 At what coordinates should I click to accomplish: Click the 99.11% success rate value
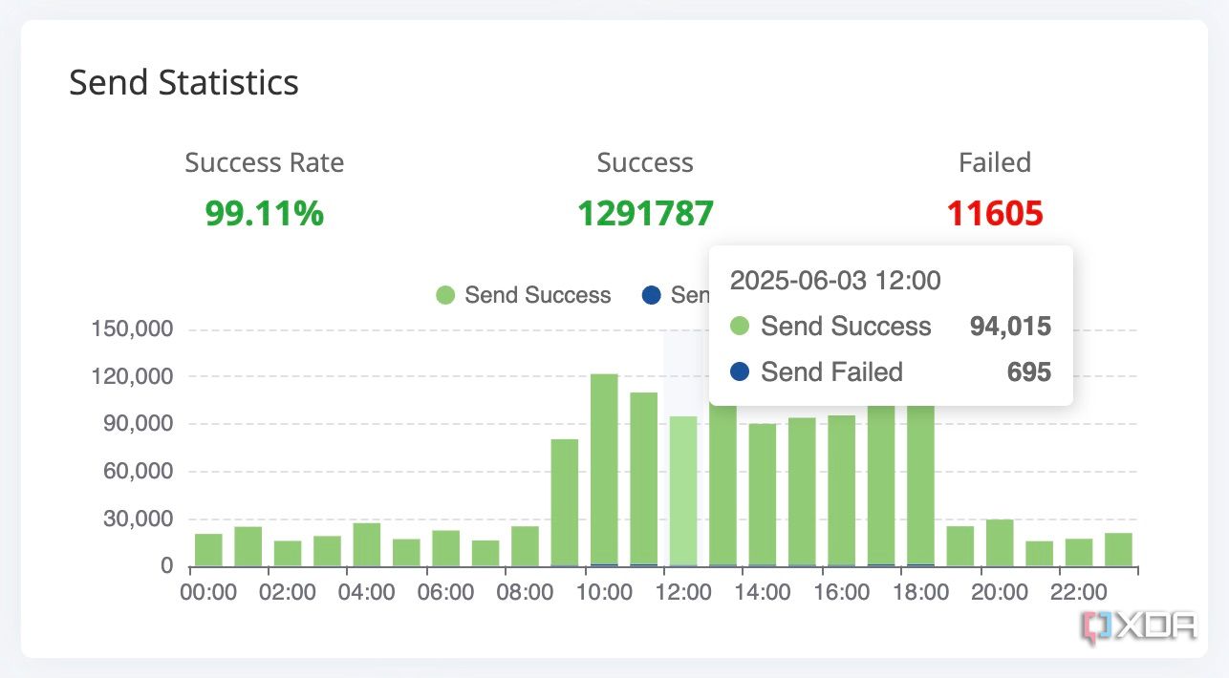tap(265, 214)
